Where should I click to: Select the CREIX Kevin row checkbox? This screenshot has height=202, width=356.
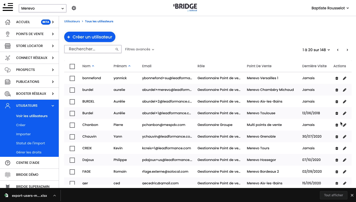[72, 149]
